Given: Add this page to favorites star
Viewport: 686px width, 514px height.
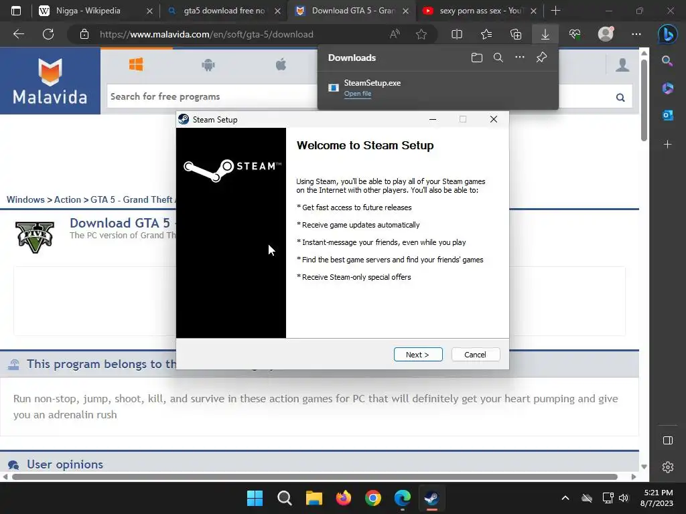Looking at the screenshot, I should tap(421, 34).
